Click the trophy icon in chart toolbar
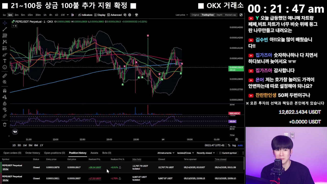327x184 pixels. click(136, 15)
